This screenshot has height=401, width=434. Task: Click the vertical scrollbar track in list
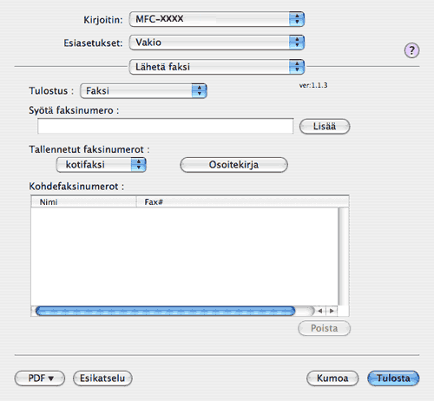[343, 256]
